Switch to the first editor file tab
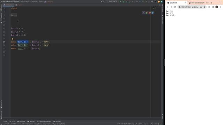This screenshot has height=125, width=223. click(8, 5)
